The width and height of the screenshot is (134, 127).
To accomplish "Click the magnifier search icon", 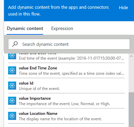I will 15,44.
